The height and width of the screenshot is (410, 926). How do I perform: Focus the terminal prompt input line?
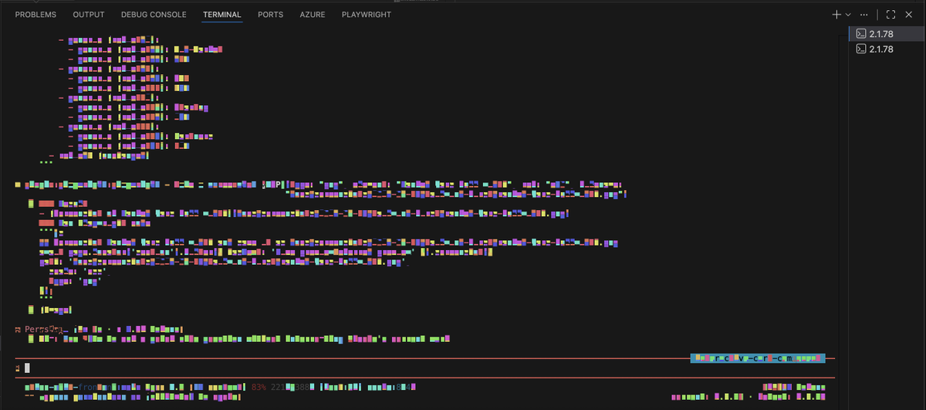click(424, 368)
